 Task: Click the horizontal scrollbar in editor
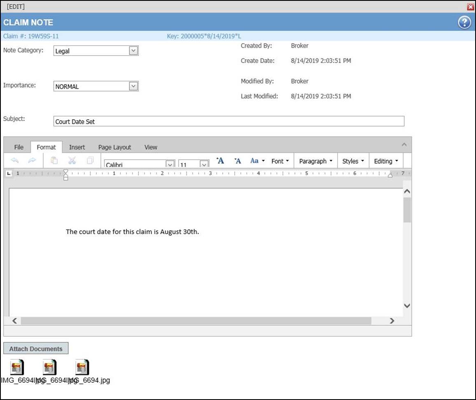196,321
